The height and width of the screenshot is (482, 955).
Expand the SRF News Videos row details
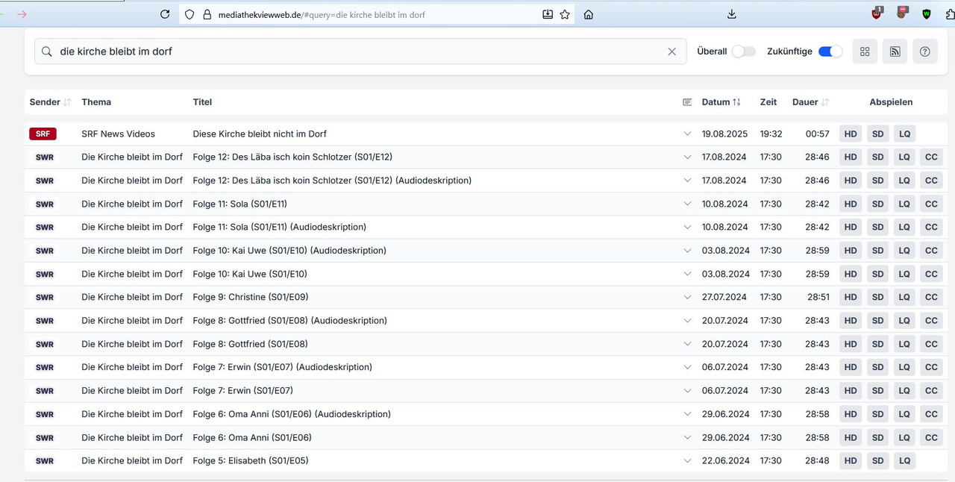[687, 134]
